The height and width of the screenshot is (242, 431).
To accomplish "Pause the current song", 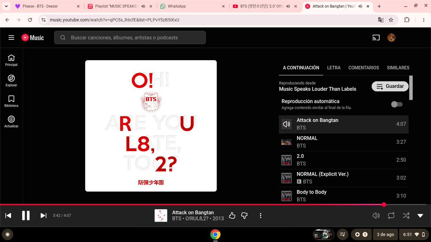I will click(26, 215).
